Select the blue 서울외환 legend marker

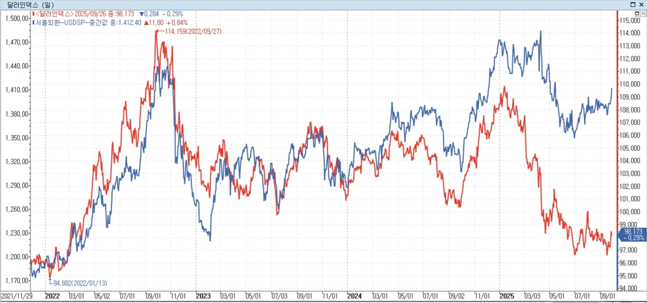pos(33,23)
